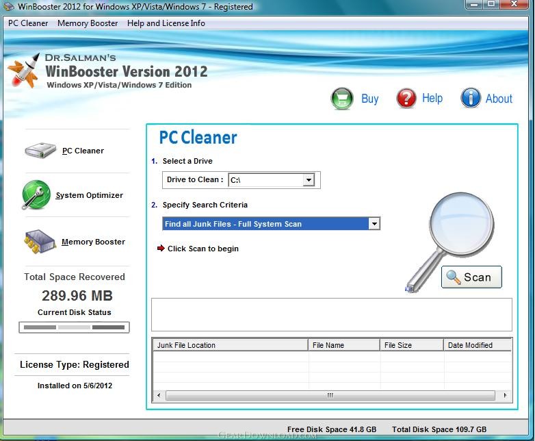Click the red question mark Help icon
The height and width of the screenshot is (441, 535).
click(x=406, y=99)
